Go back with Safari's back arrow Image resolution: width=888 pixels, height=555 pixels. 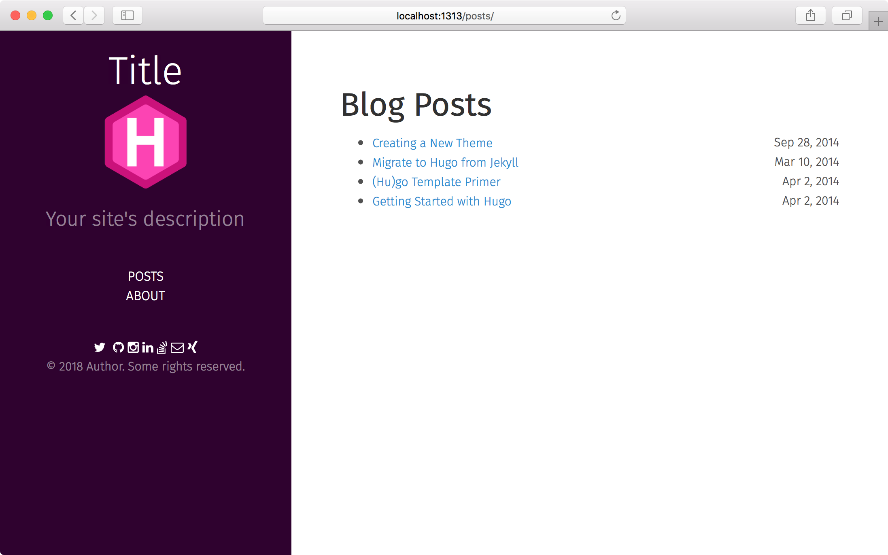pos(73,15)
